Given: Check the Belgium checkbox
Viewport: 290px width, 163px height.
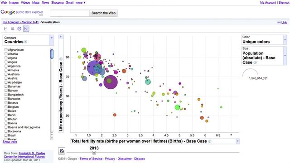Looking at the screenshot, I should tap(6, 107).
